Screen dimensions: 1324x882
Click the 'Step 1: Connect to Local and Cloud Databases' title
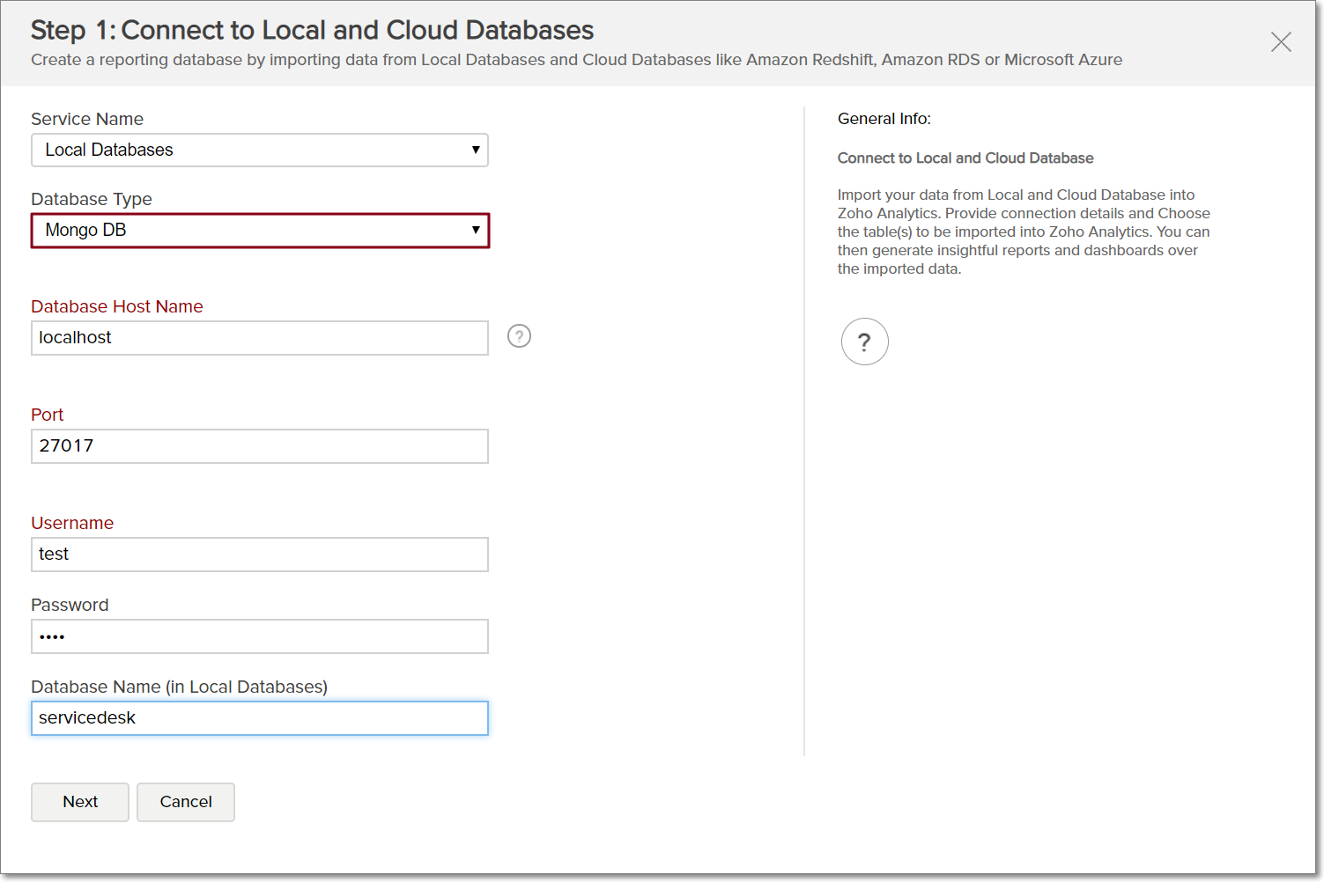(313, 30)
